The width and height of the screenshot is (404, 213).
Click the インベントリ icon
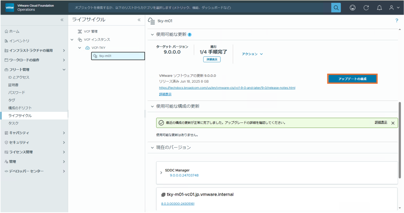click(x=6, y=41)
